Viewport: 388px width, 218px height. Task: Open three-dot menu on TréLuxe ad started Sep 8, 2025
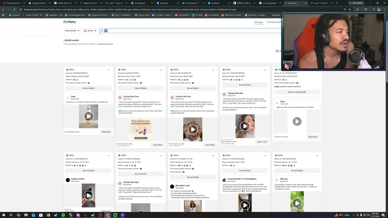point(265,70)
